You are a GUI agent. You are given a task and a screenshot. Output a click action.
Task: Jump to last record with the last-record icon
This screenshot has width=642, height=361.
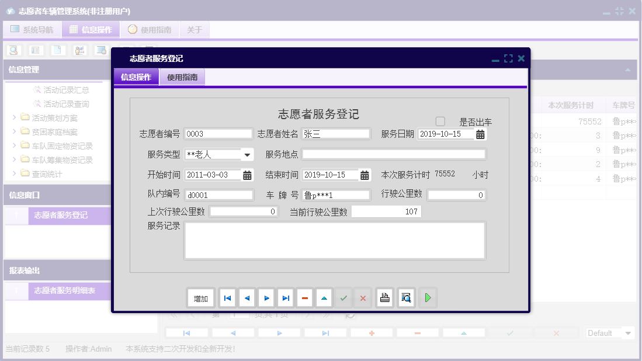(x=285, y=297)
